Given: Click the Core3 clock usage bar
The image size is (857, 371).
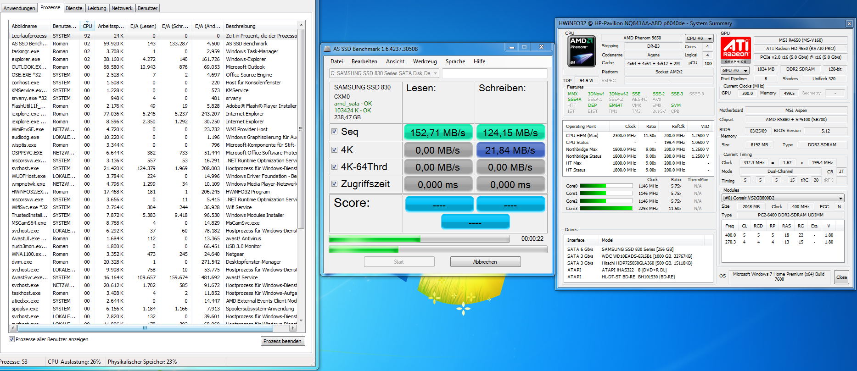Looking at the screenshot, I should tap(606, 208).
